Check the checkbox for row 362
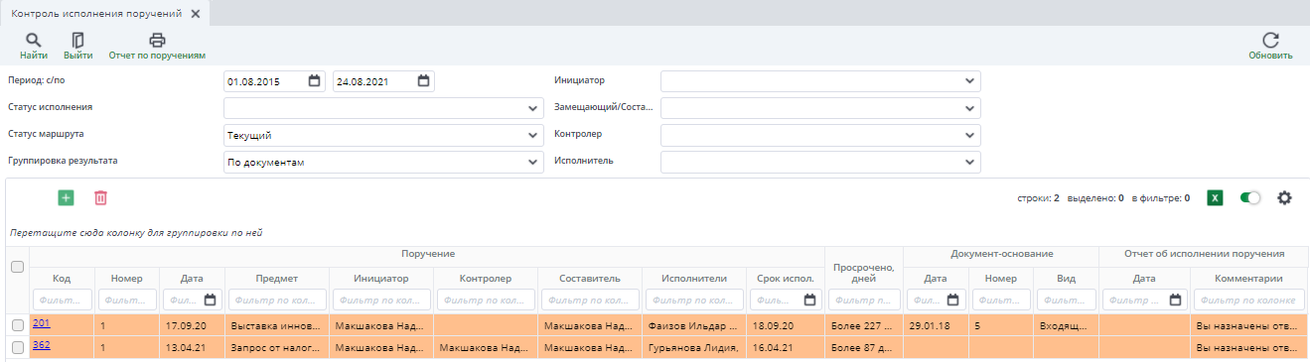Screen dimensions: 1310x362 tap(17, 348)
